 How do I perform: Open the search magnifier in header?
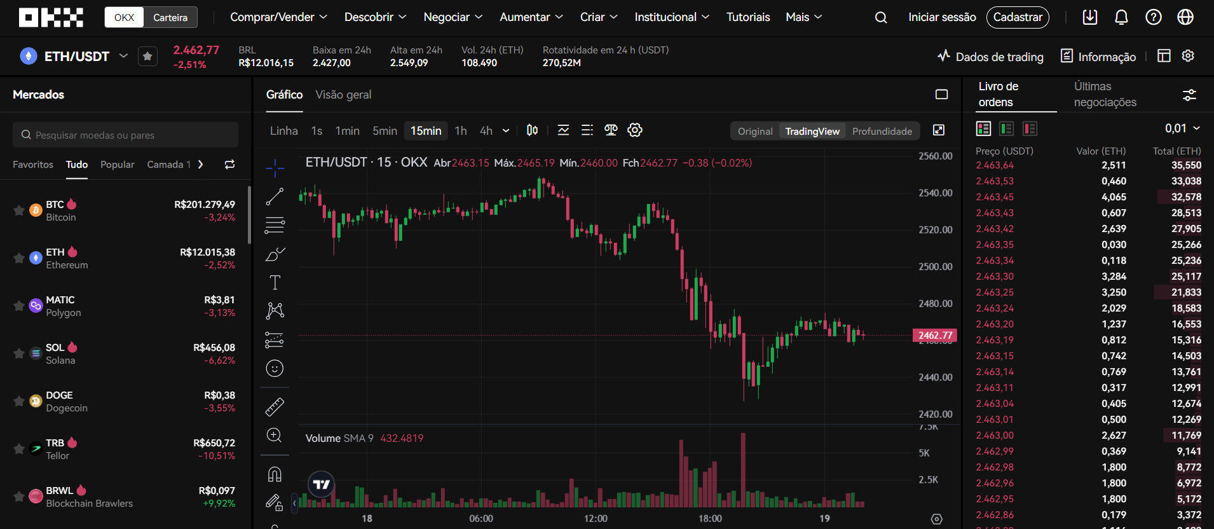click(x=880, y=17)
